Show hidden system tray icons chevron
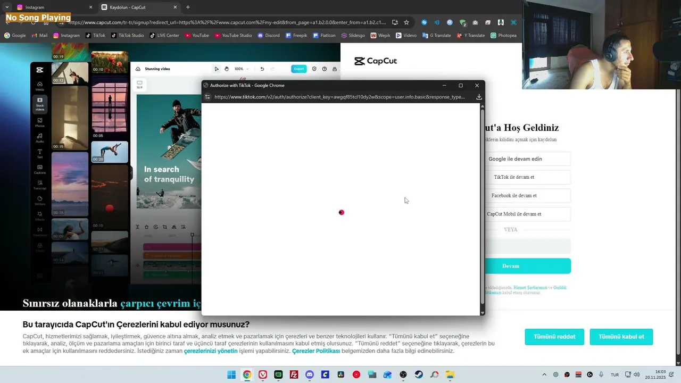The width and height of the screenshot is (681, 383). click(x=544, y=374)
